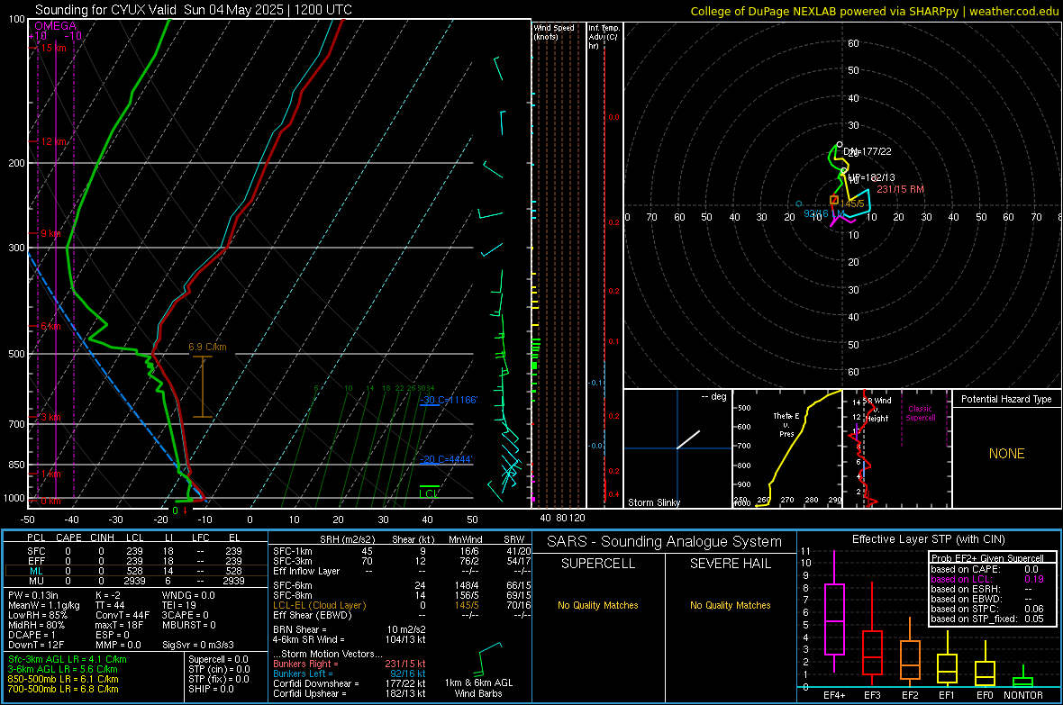The width and height of the screenshot is (1063, 705).
Task: Click '850-500mb LR = 6.1 C/km'
Action: tap(63, 679)
